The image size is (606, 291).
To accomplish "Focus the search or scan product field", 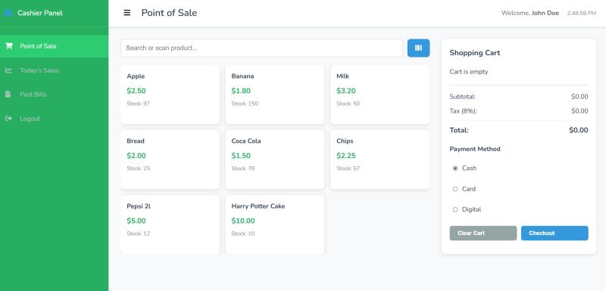I will 262,48.
